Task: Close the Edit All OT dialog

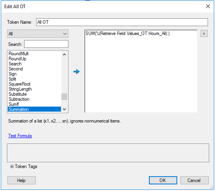Action: (208, 6)
